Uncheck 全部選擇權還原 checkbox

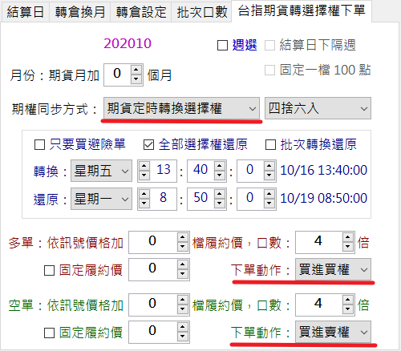point(148,145)
